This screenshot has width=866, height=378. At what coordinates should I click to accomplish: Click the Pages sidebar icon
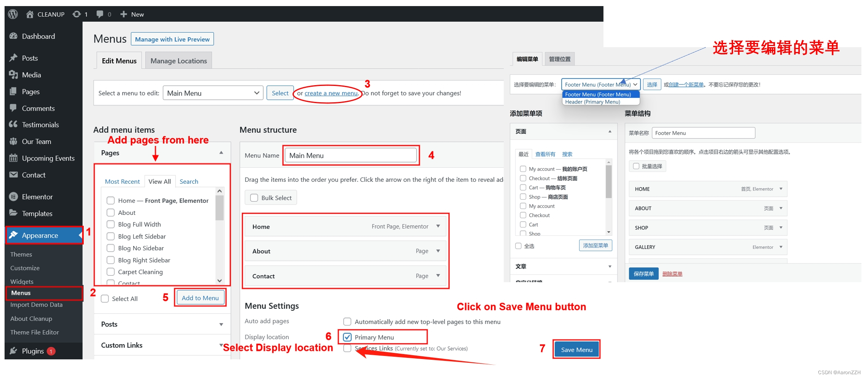coord(13,91)
